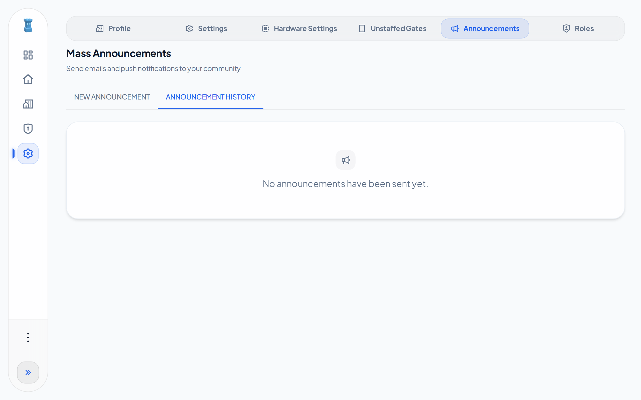Open the shield security icon in sidebar
The width and height of the screenshot is (641, 400).
(28, 129)
